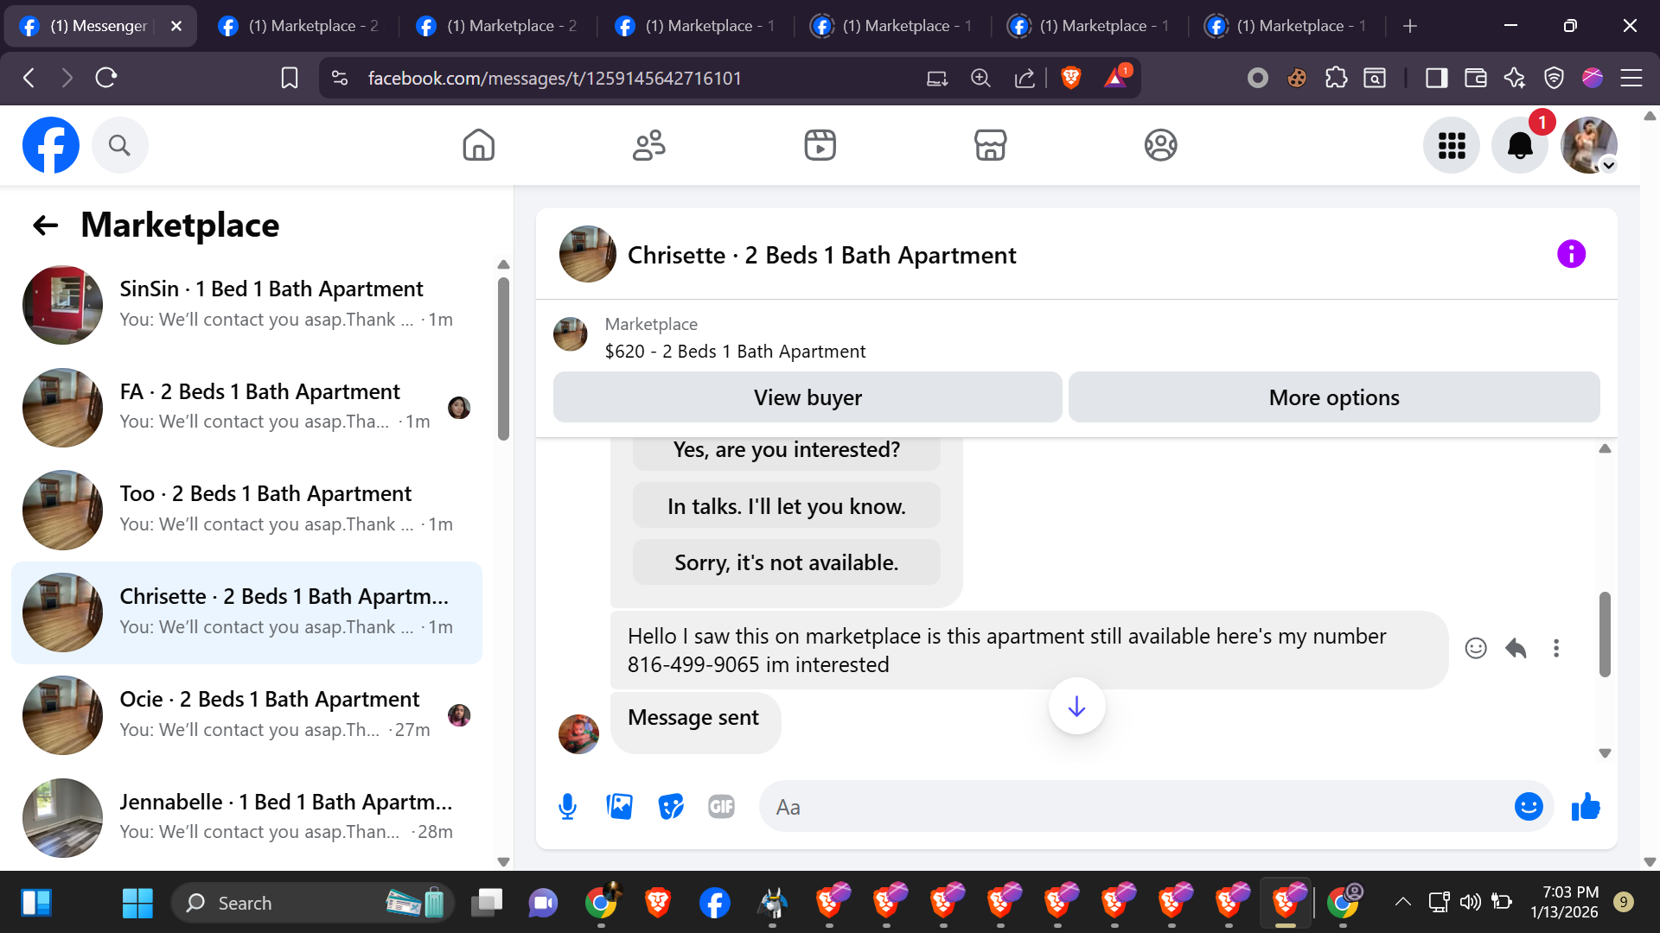
Task: Attach a photo with the image icon
Action: pos(619,807)
